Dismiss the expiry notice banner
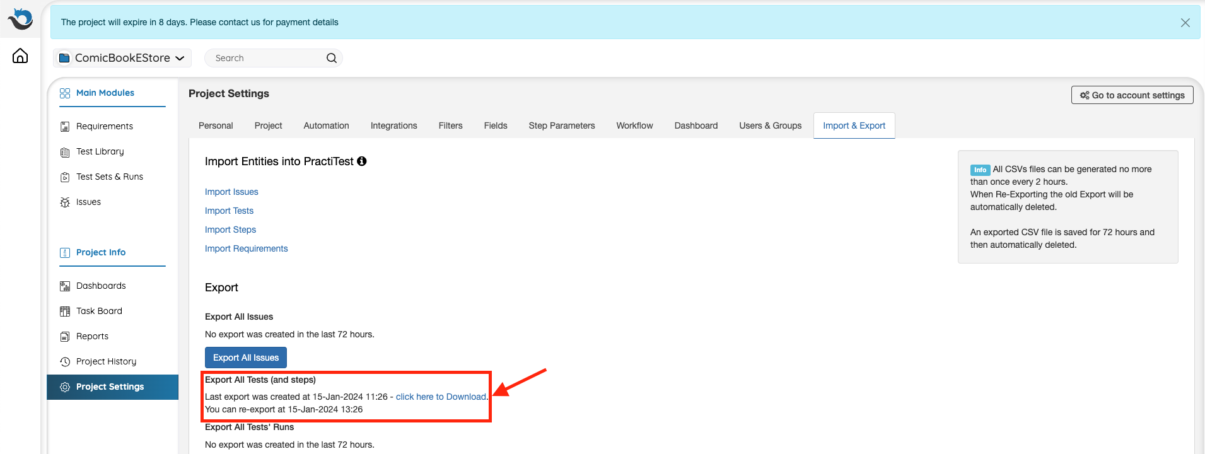Screen dimensions: 1205x454 [x=1185, y=23]
